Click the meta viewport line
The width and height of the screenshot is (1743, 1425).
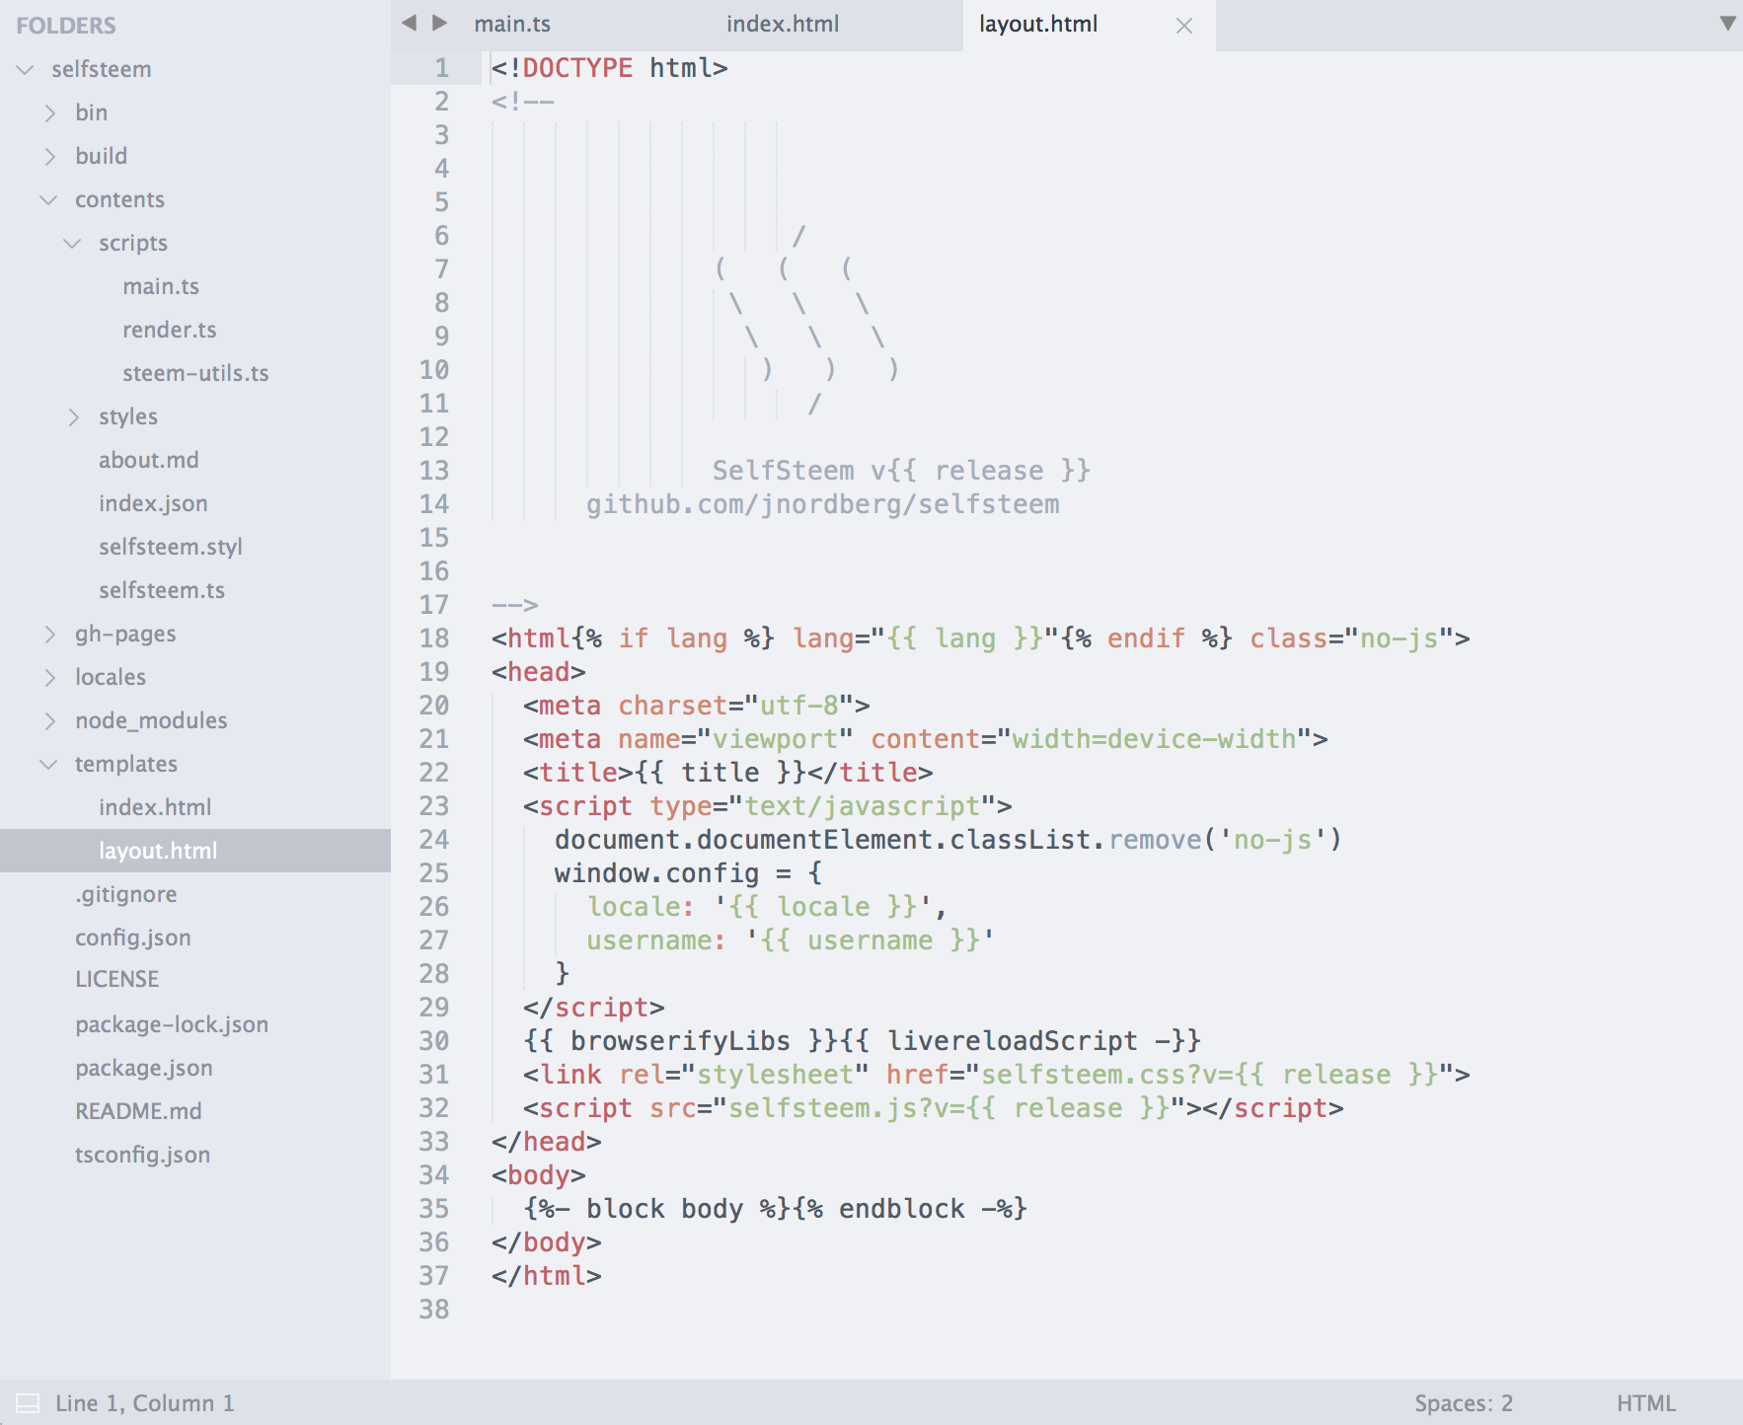point(926,739)
